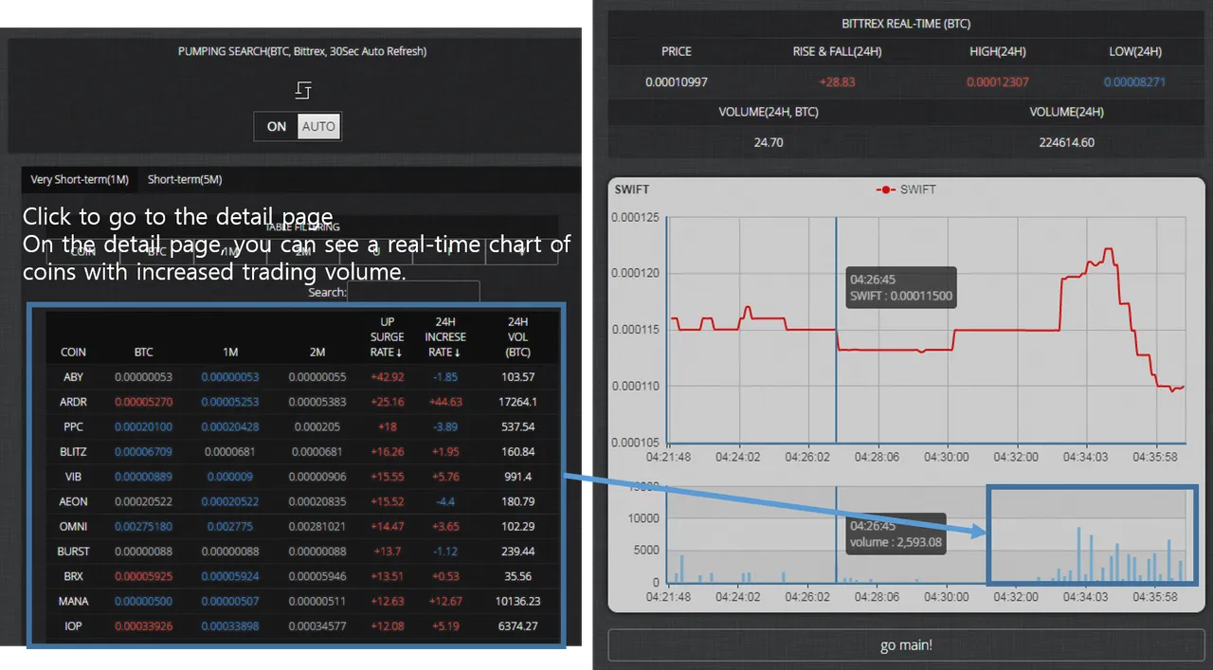Click IOP BTC price 0.00033926

pyautogui.click(x=143, y=625)
